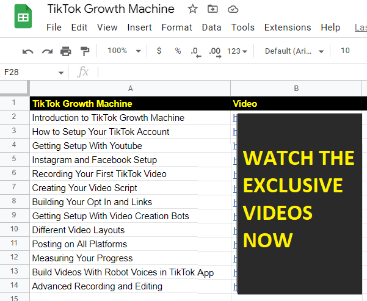Open the Help menu
367x301 pixels.
(330, 27)
